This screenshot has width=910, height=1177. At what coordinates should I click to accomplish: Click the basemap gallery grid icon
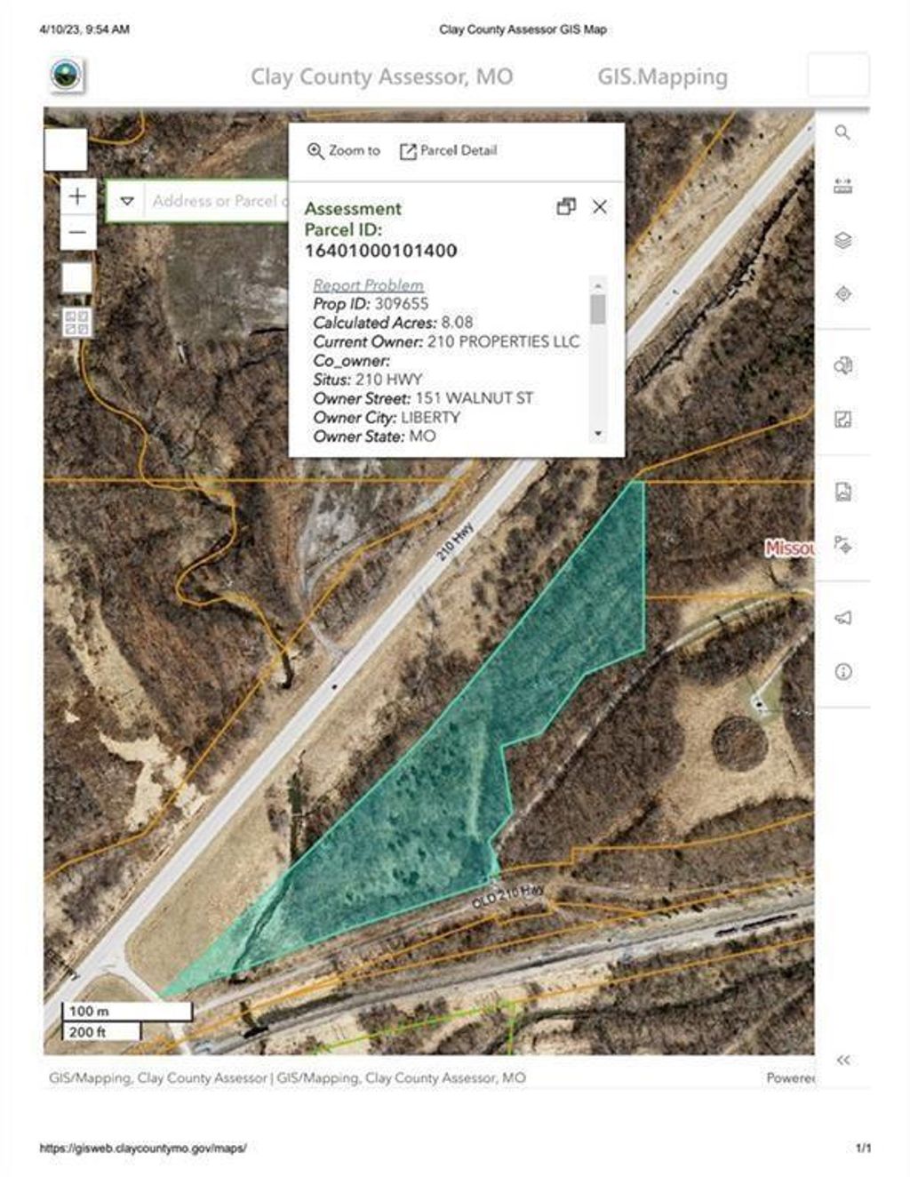click(x=77, y=323)
